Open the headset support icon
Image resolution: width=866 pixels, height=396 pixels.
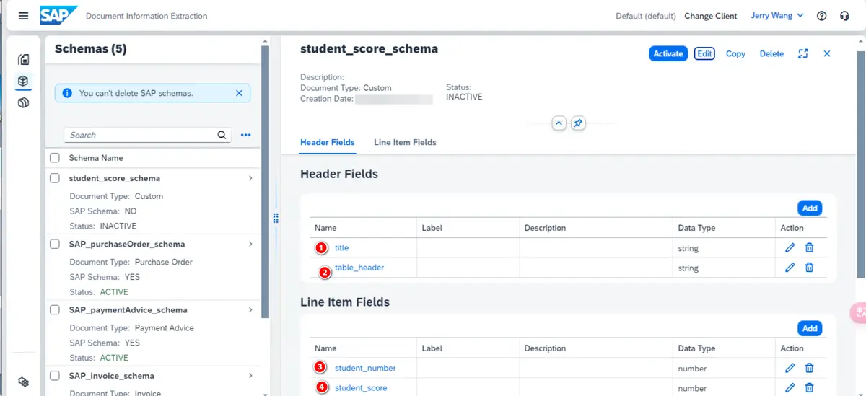pos(844,16)
